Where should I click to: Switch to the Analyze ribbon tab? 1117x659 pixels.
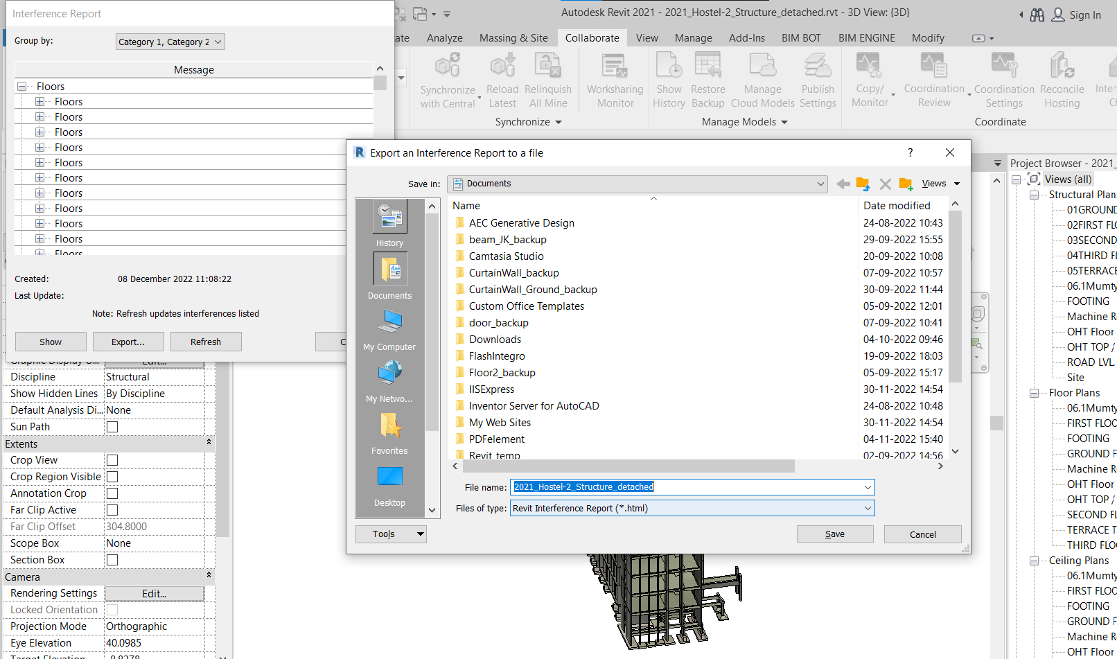coord(445,38)
